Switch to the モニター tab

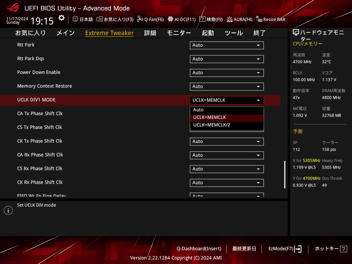(x=179, y=33)
